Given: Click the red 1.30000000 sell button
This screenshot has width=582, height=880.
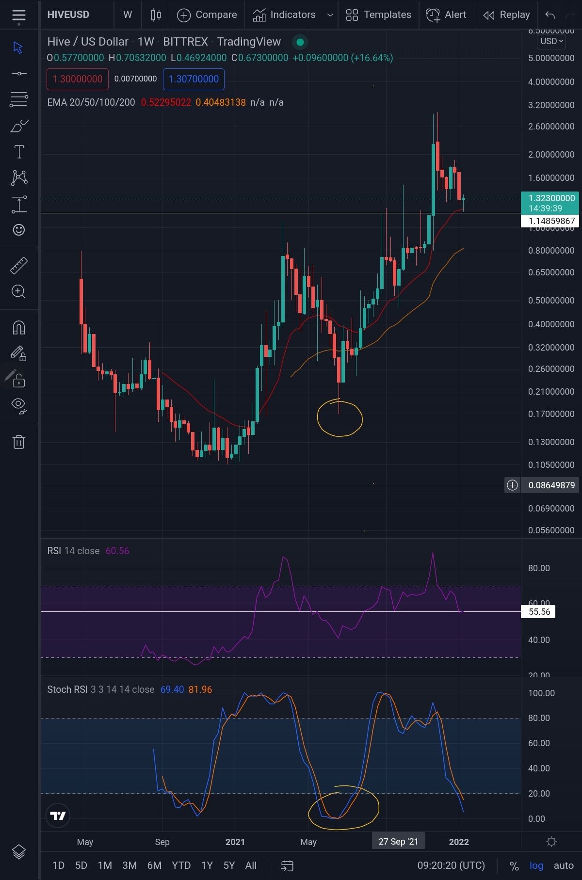Looking at the screenshot, I should click(x=78, y=79).
